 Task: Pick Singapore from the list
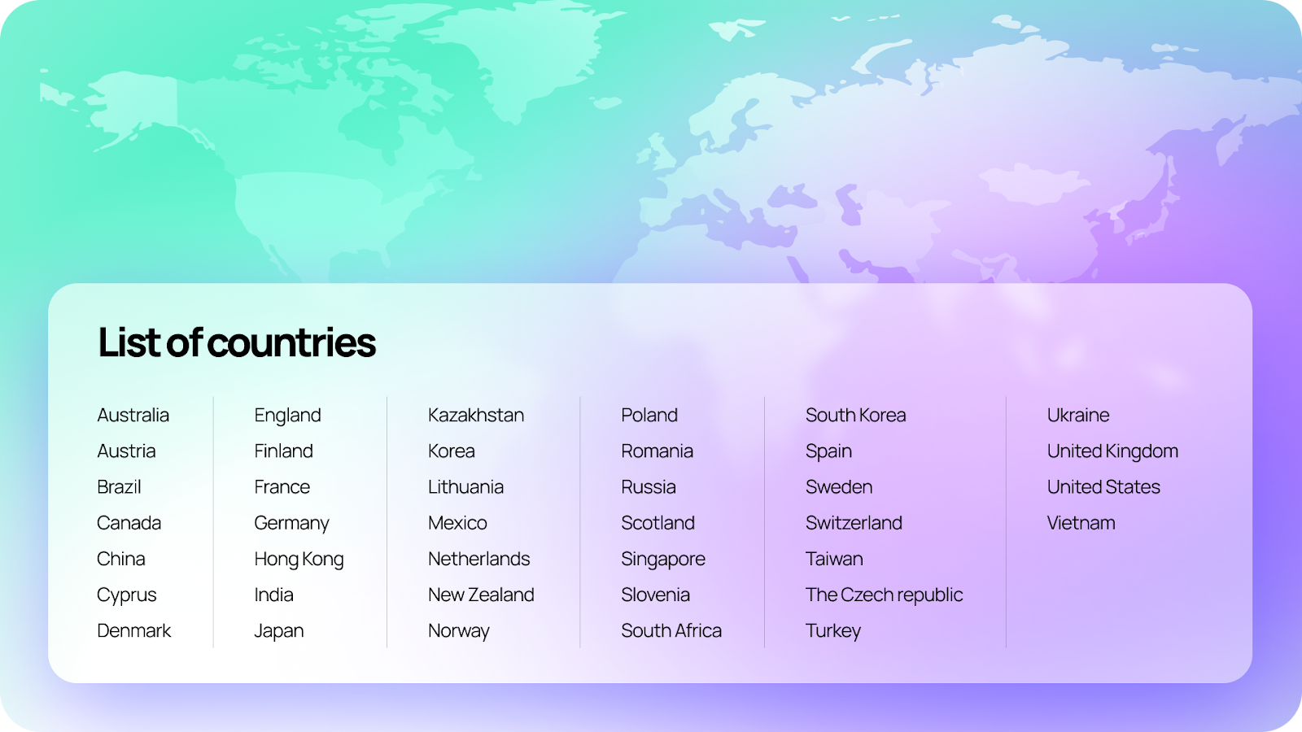[x=663, y=560]
